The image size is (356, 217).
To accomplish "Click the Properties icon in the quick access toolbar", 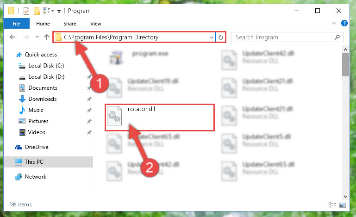I will click(26, 11).
